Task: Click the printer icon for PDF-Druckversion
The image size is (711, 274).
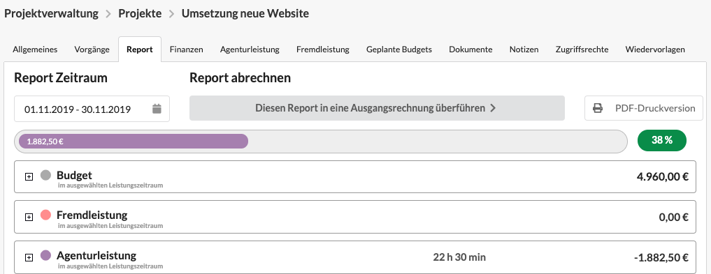Action: tap(598, 108)
